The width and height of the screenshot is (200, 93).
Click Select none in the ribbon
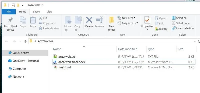[180, 23]
